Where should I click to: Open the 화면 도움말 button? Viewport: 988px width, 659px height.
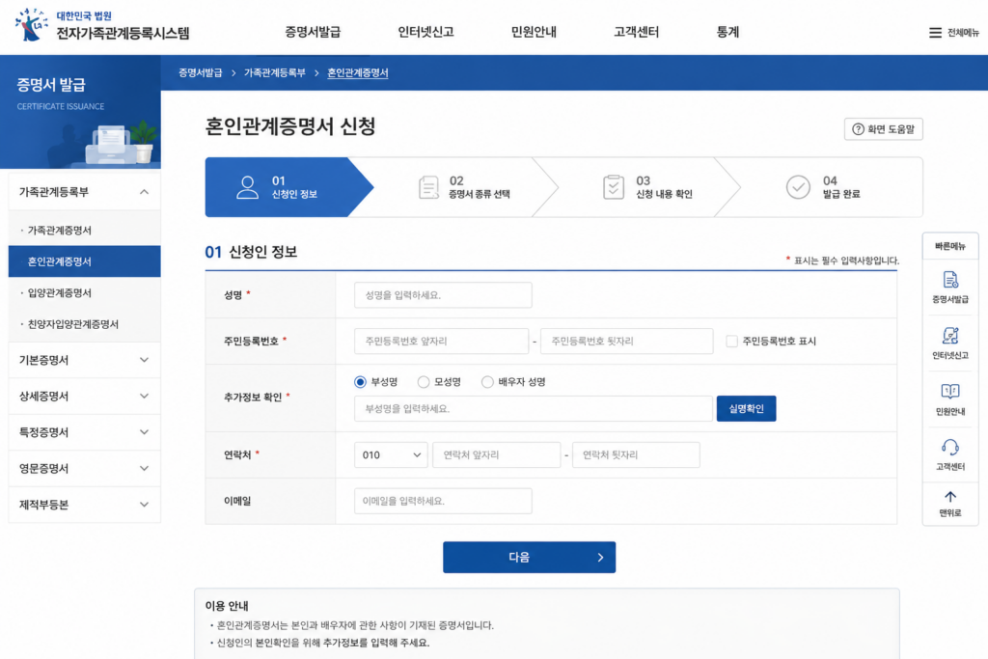884,129
